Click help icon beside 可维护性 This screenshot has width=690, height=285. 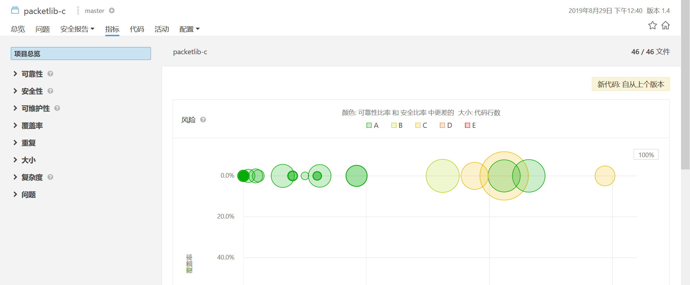point(57,108)
